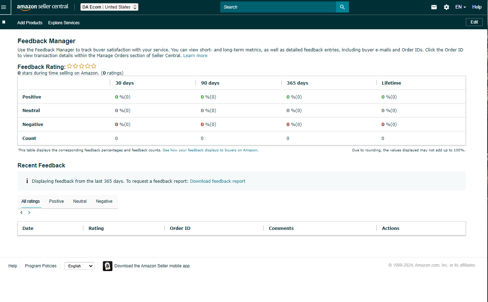Open Explore Services in the navigation bar
This screenshot has width=488, height=302.
pos(64,22)
